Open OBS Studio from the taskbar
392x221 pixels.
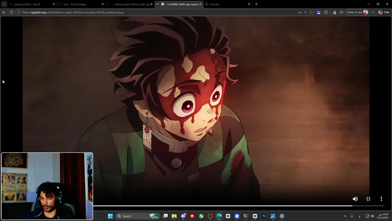point(210,216)
